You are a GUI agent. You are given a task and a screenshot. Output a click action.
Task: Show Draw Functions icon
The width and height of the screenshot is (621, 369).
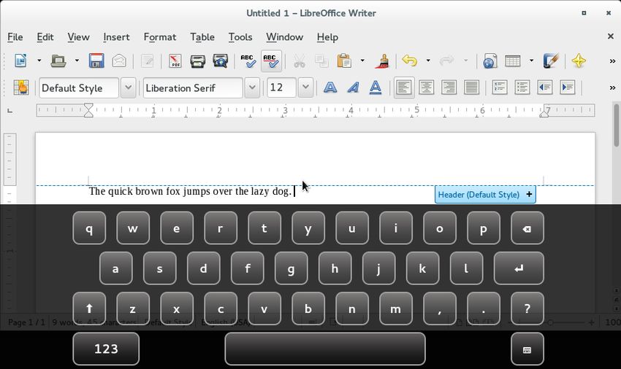click(551, 61)
